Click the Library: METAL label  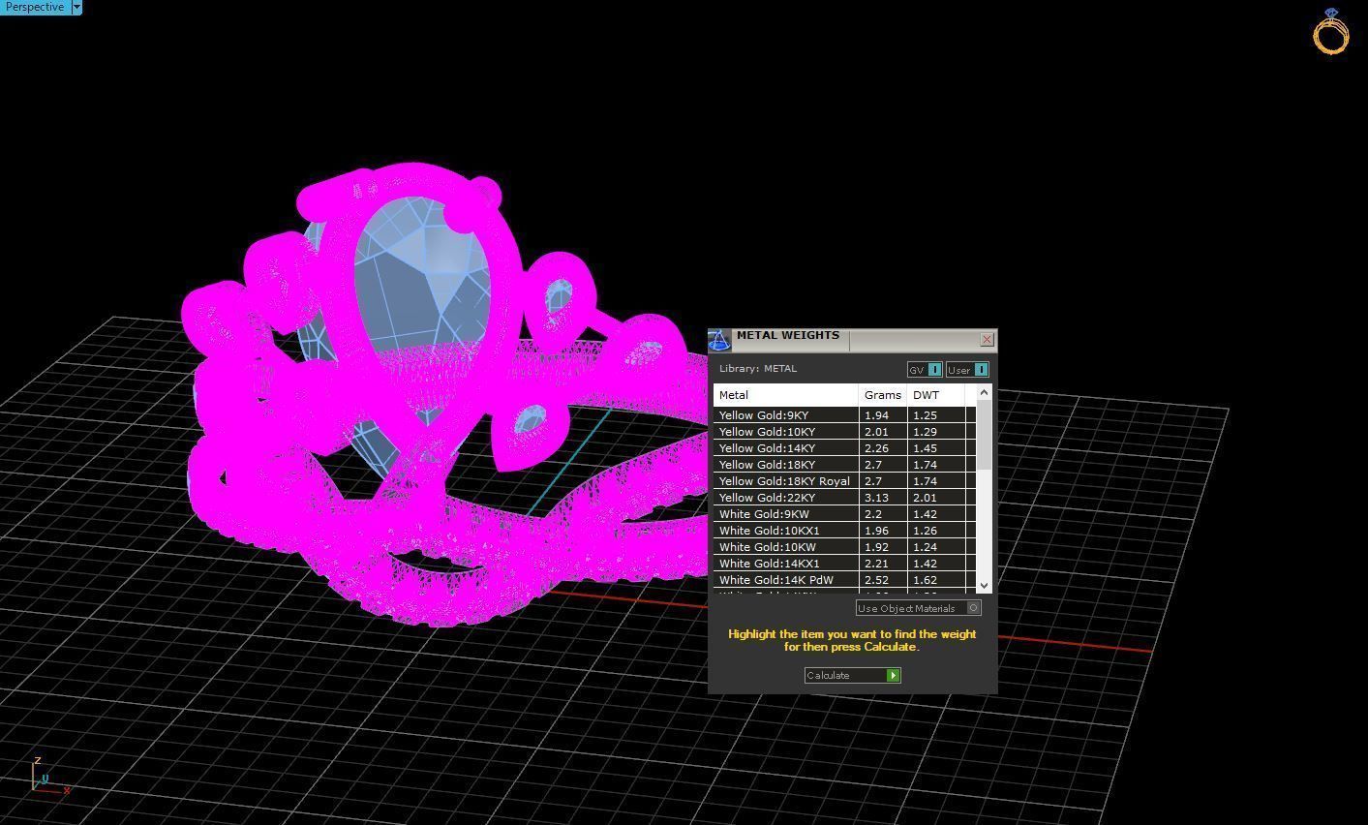tap(758, 369)
